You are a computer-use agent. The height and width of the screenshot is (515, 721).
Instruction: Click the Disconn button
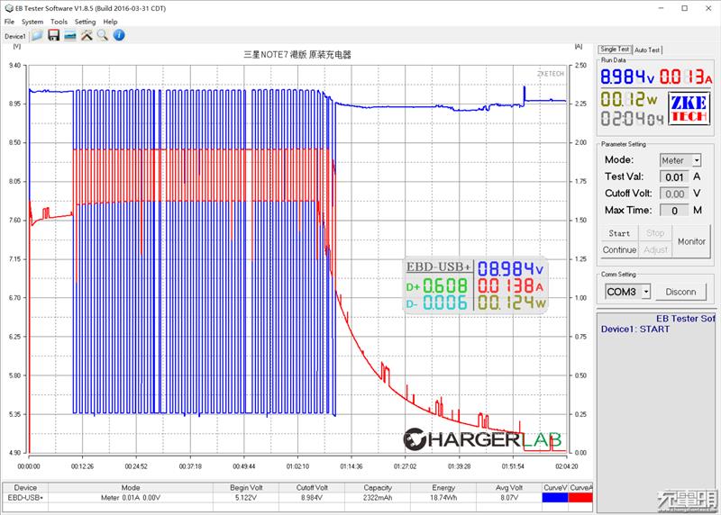point(680,292)
